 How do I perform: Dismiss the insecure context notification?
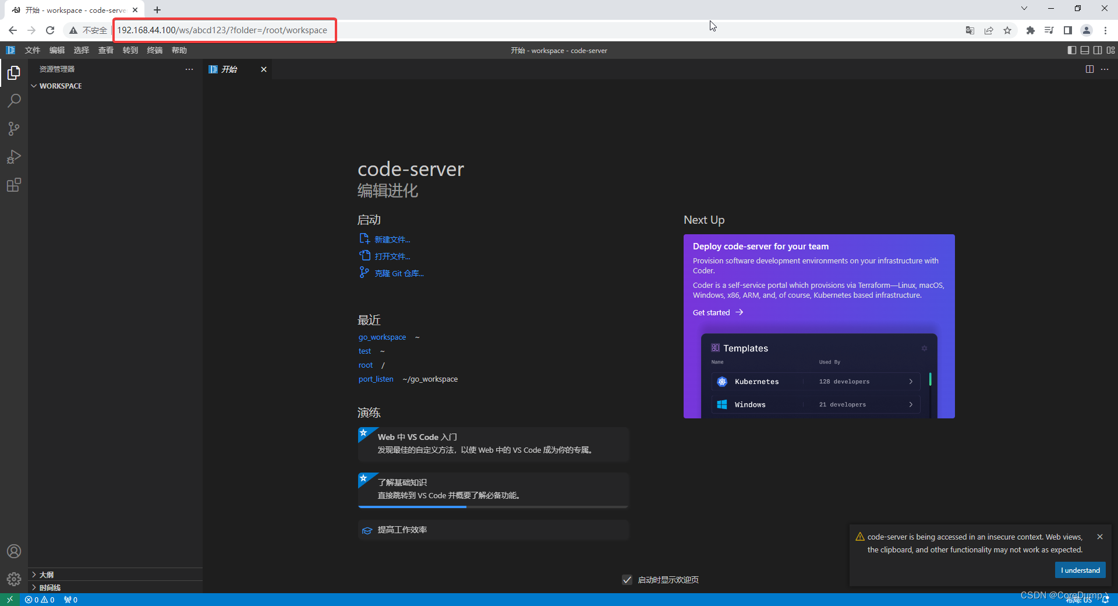(x=1100, y=537)
